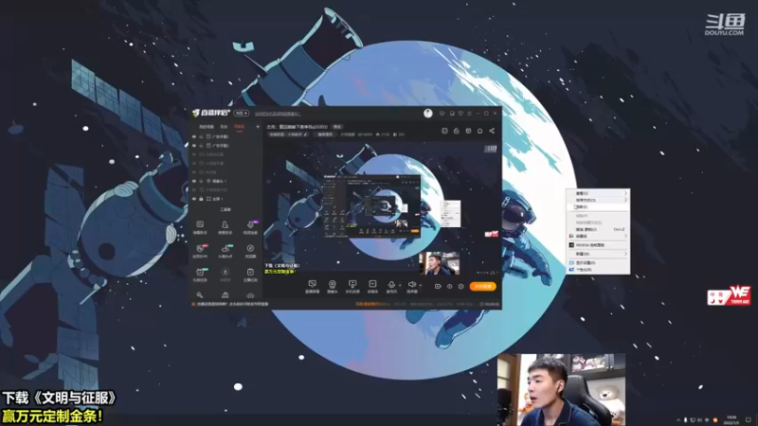Show hidden tray icons chevron in the taskbar

click(678, 420)
